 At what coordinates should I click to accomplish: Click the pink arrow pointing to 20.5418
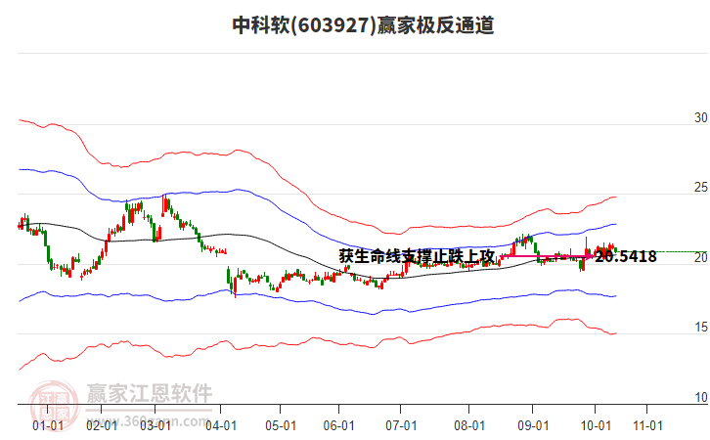click(x=547, y=256)
